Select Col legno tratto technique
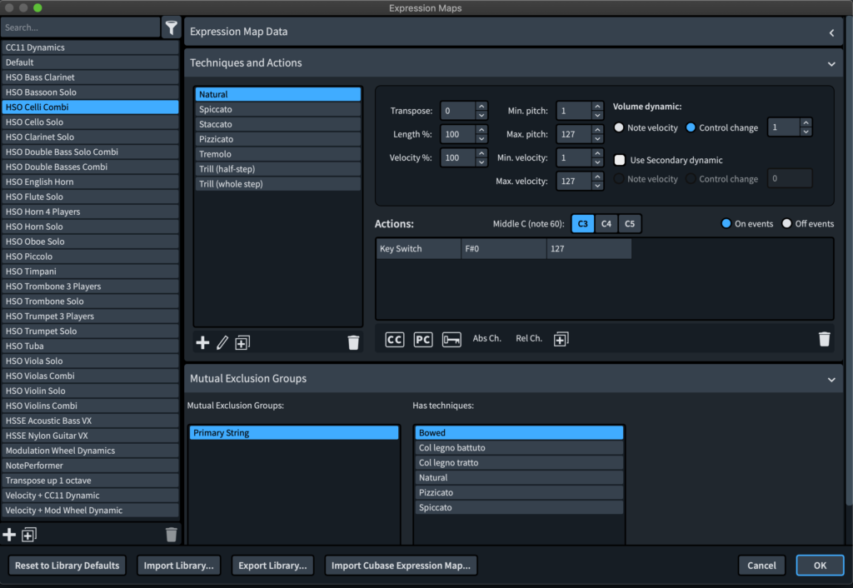853x588 pixels. click(519, 463)
